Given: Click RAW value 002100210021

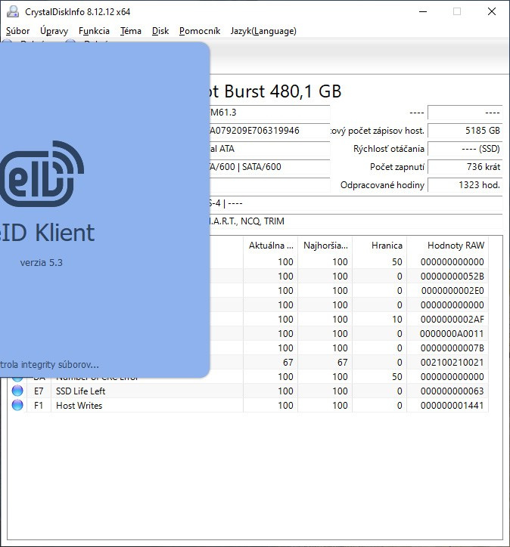Looking at the screenshot, I should tap(452, 362).
